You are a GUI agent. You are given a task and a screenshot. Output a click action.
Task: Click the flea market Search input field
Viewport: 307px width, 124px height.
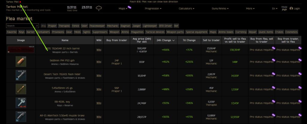pyautogui.click(x=20, y=26)
